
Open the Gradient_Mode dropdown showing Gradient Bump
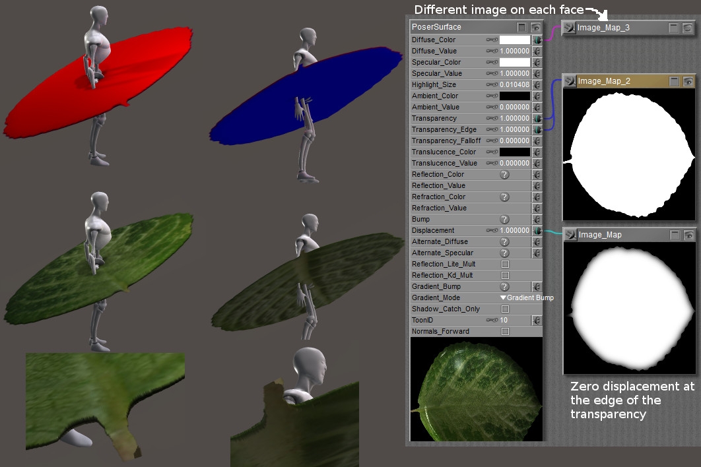[x=527, y=297]
